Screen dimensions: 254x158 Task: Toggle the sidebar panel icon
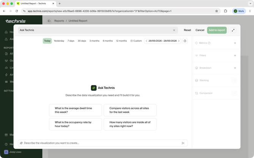tap(49, 21)
